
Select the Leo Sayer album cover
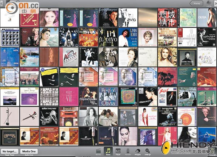(x=108, y=17)
